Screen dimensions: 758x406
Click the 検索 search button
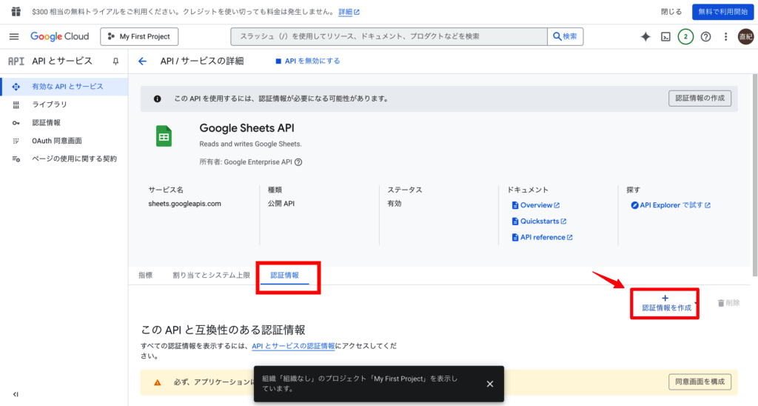[x=565, y=36]
